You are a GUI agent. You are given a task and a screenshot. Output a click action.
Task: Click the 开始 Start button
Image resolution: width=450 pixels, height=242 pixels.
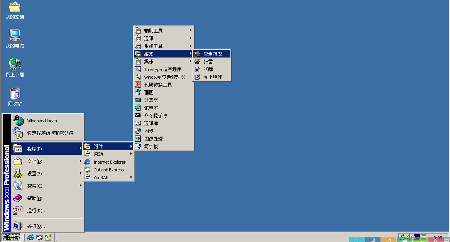point(12,237)
